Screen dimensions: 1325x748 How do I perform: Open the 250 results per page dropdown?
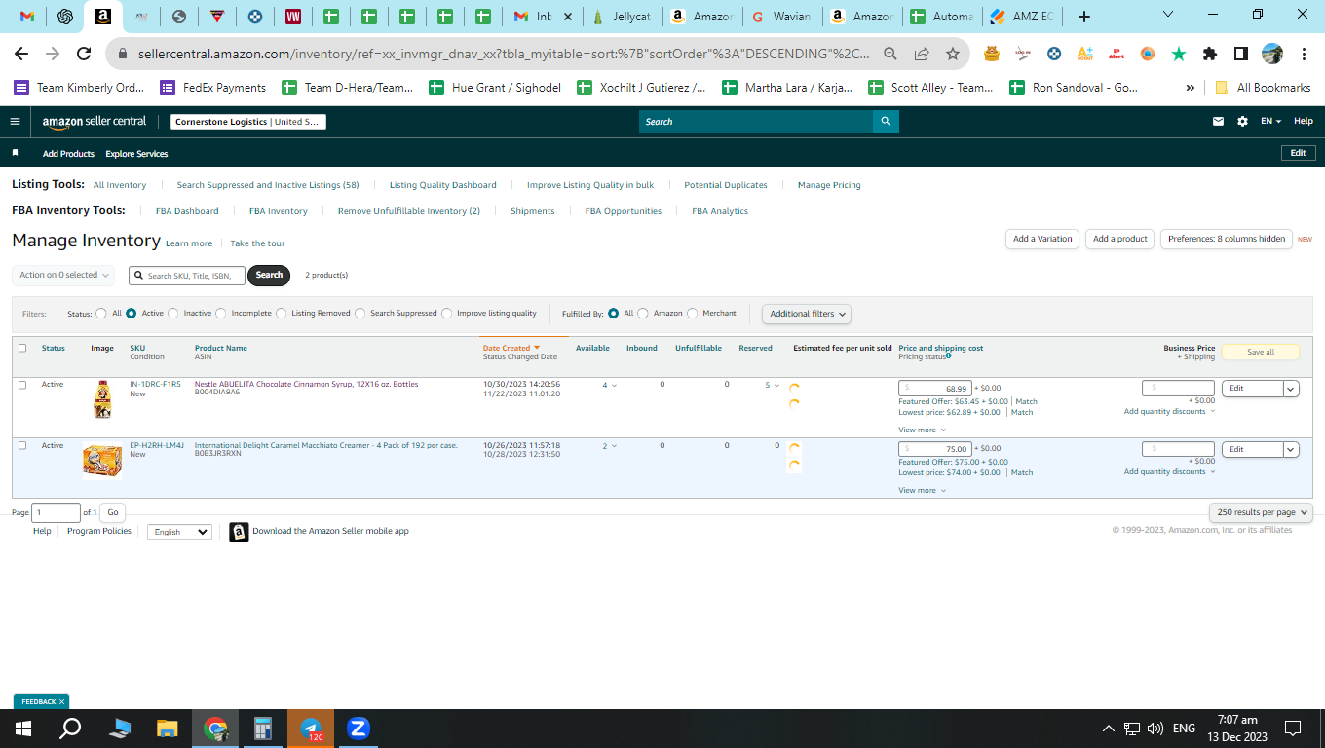[x=1262, y=512]
